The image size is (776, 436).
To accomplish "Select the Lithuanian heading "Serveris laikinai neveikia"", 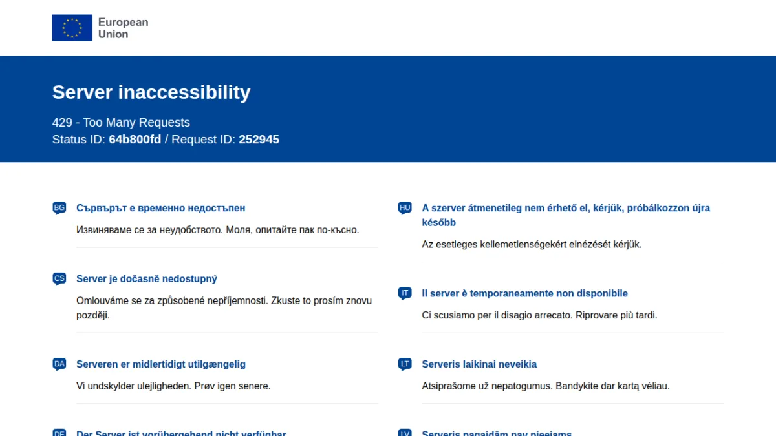I will [479, 364].
